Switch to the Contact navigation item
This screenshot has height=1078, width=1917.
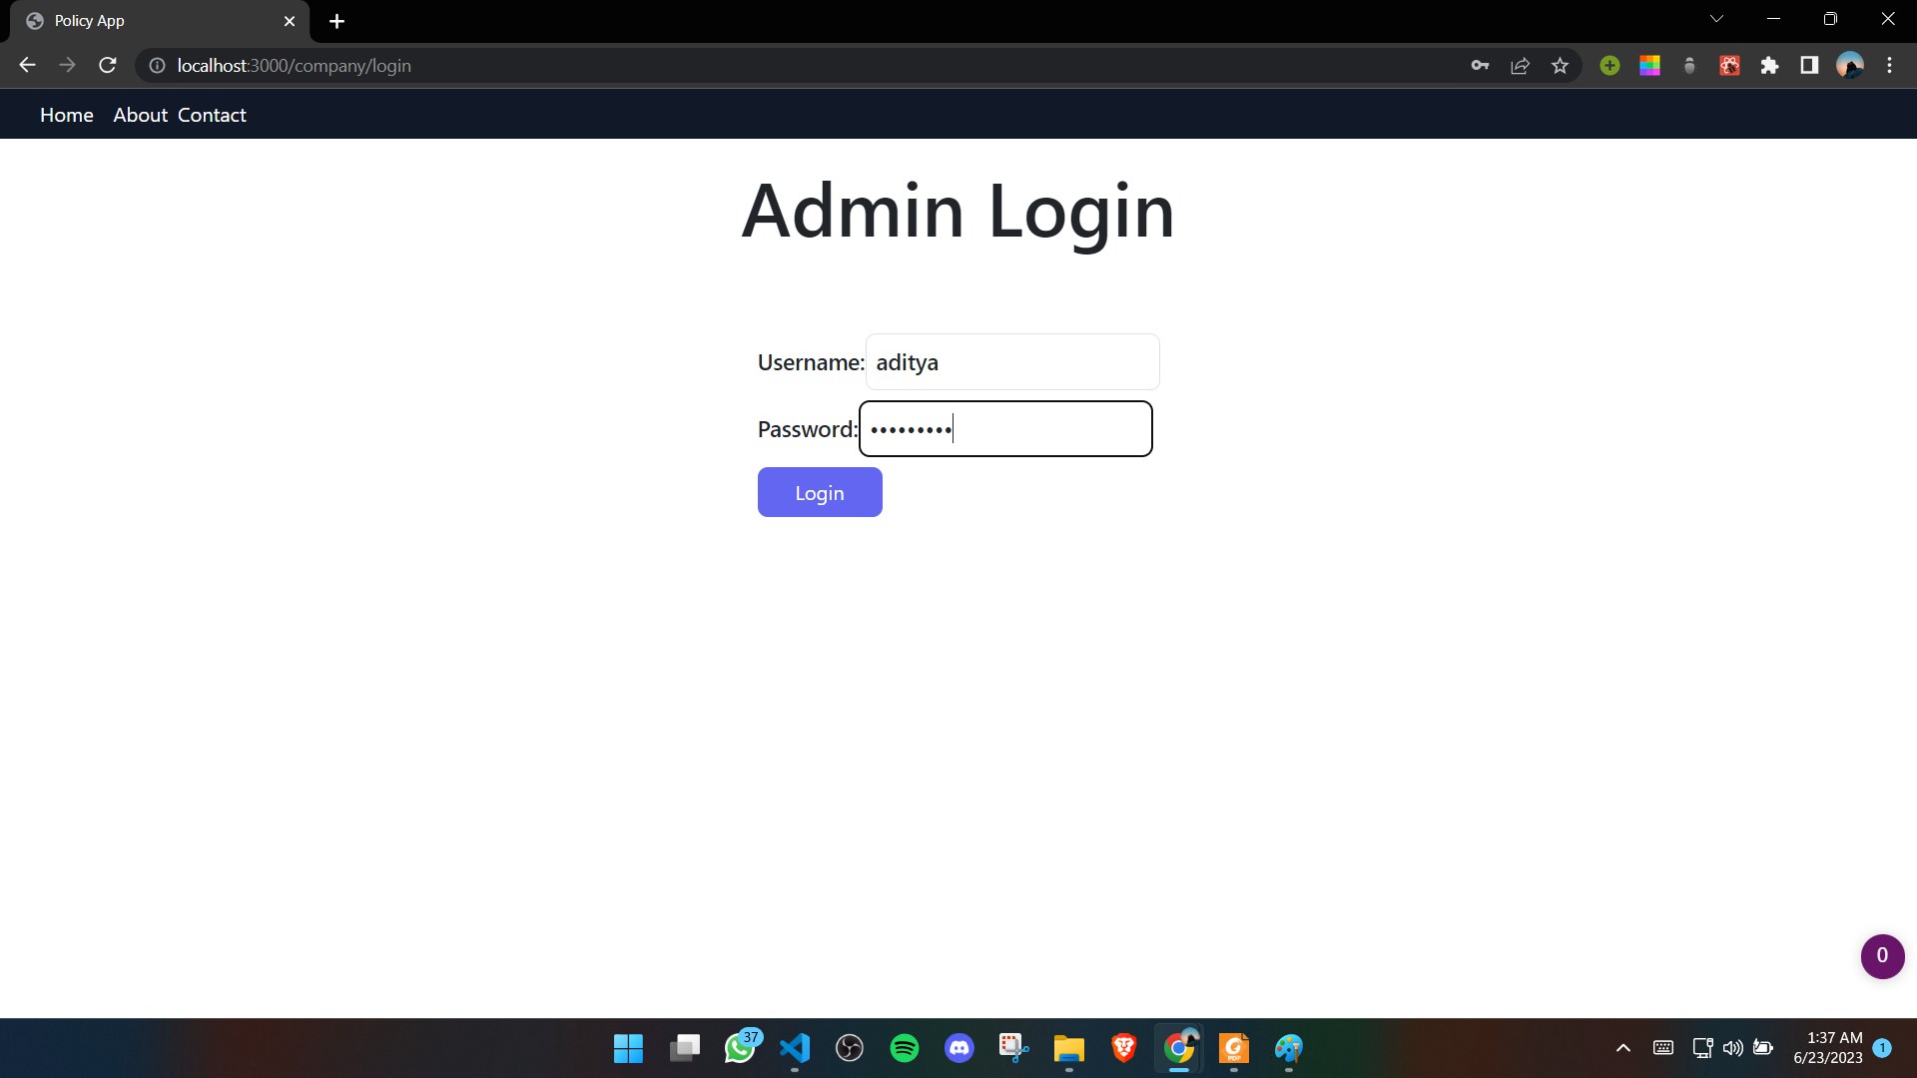(212, 115)
